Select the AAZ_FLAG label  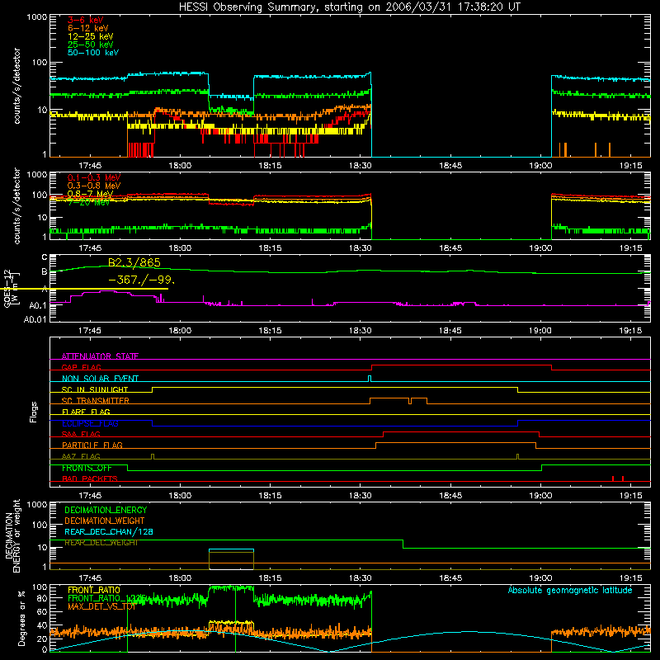[x=81, y=456]
